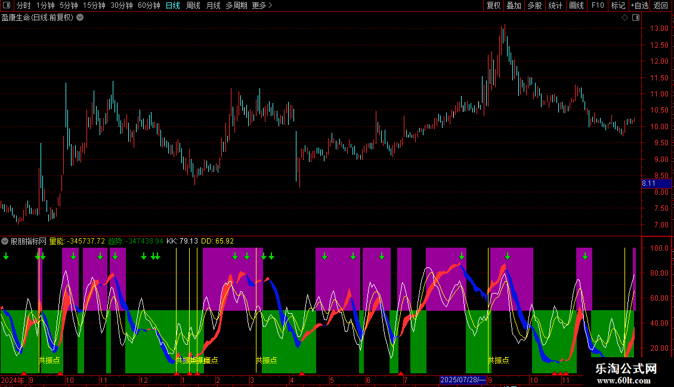Click the 复权 adjustment button
674x387 pixels.
(x=493, y=5)
